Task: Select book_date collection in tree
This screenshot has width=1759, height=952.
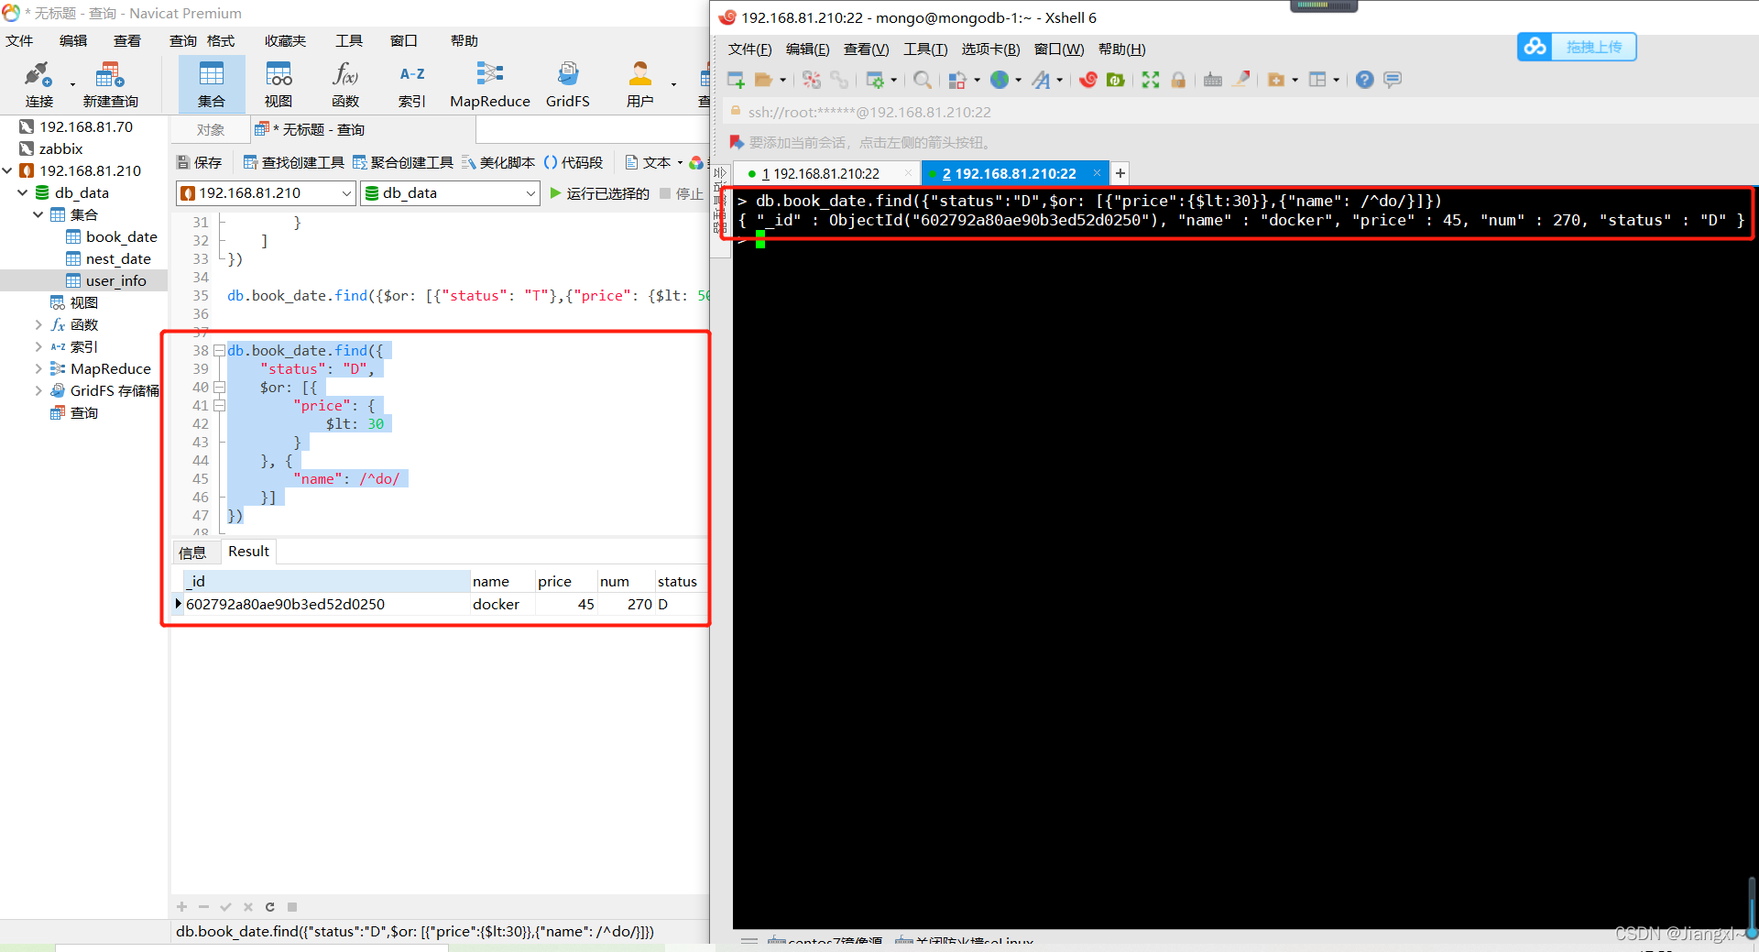Action: coord(112,236)
